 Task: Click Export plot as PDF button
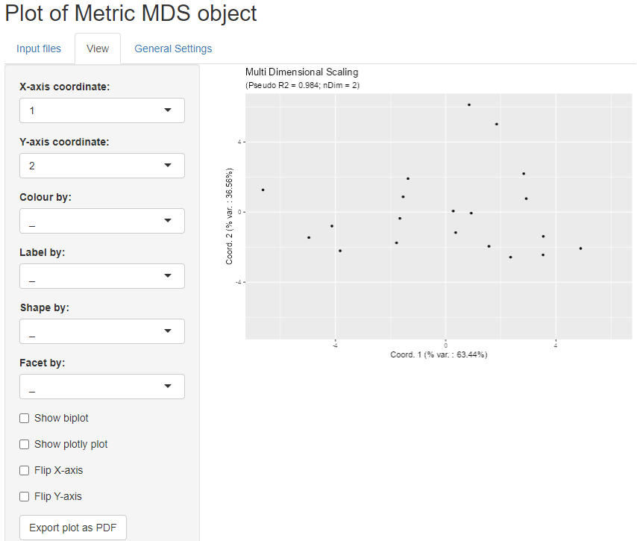(73, 528)
